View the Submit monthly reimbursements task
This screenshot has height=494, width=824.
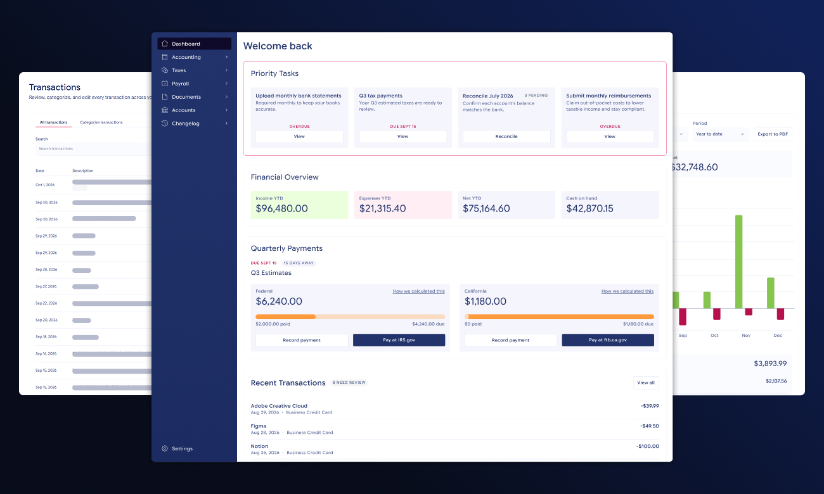coord(610,136)
